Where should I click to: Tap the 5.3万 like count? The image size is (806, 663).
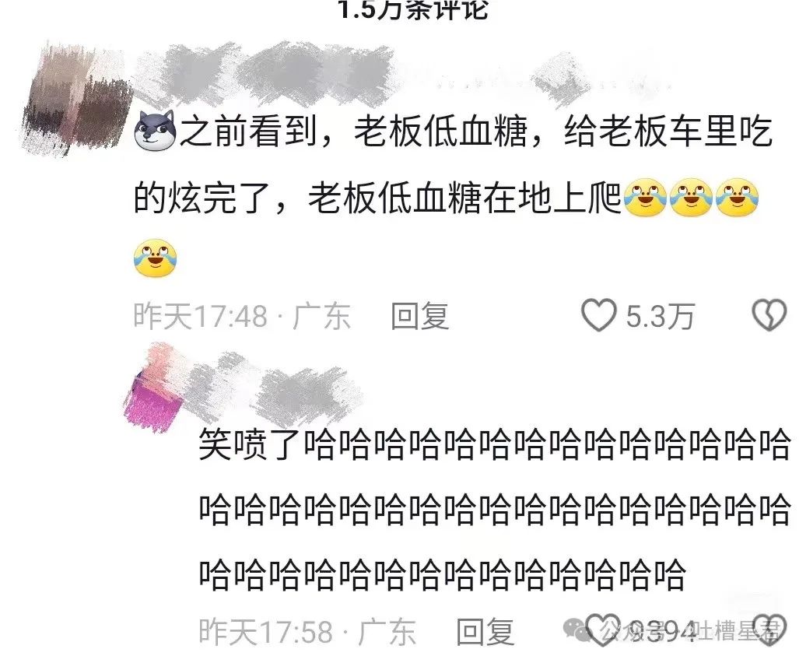[661, 316]
